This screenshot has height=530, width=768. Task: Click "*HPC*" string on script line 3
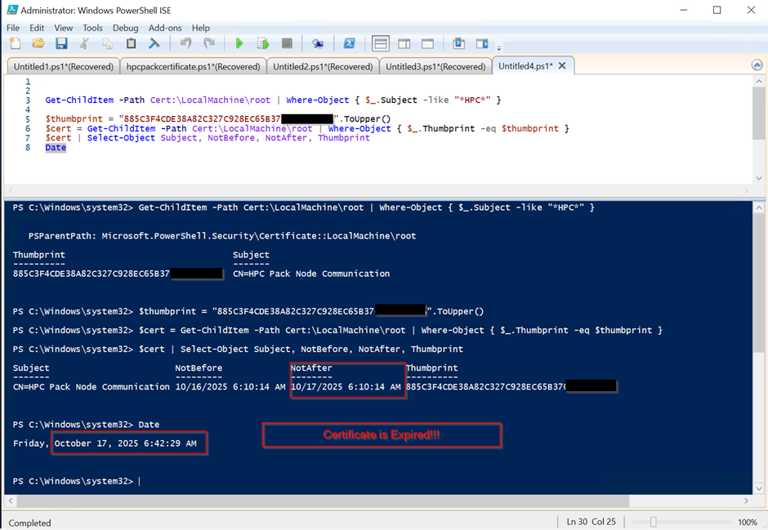point(472,100)
